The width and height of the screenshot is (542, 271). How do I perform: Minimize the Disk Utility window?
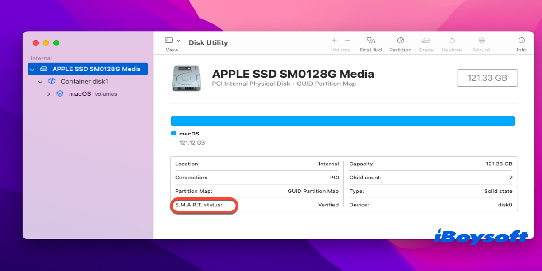(x=46, y=43)
